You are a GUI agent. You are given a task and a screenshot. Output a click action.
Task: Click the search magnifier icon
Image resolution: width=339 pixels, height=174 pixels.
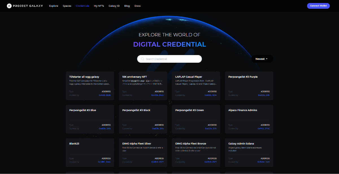click(142, 59)
